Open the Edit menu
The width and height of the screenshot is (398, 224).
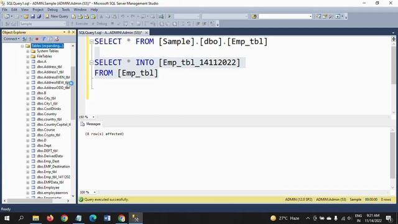[x=14, y=10]
